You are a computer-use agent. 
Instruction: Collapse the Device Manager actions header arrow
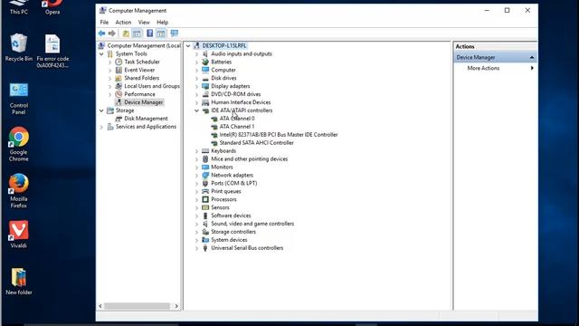coord(532,57)
